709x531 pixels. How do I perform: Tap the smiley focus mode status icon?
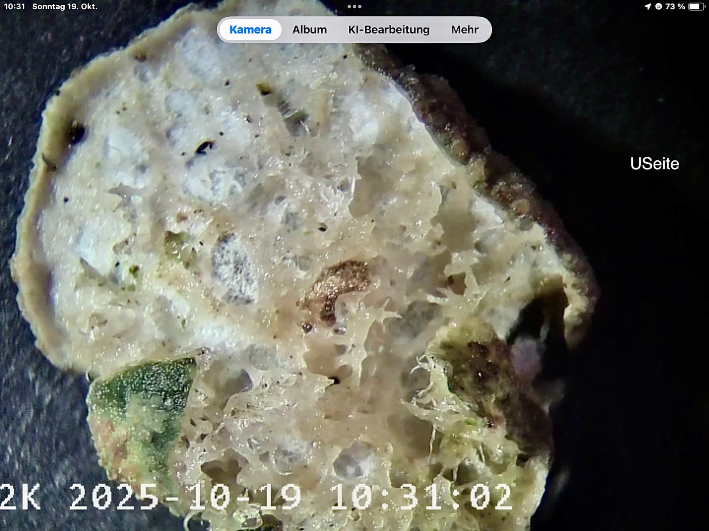tap(658, 7)
